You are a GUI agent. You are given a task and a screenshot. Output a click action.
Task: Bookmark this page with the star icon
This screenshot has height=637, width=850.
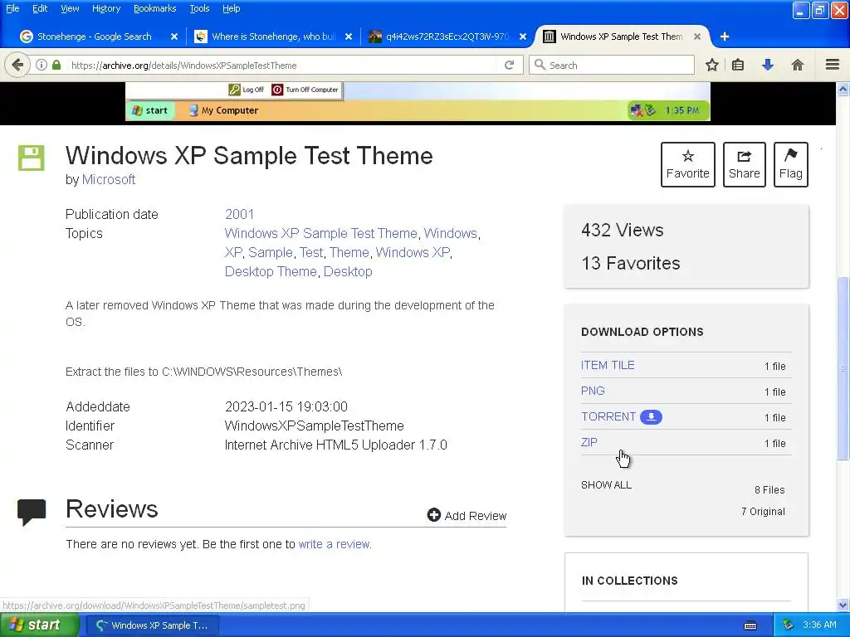[x=711, y=65]
